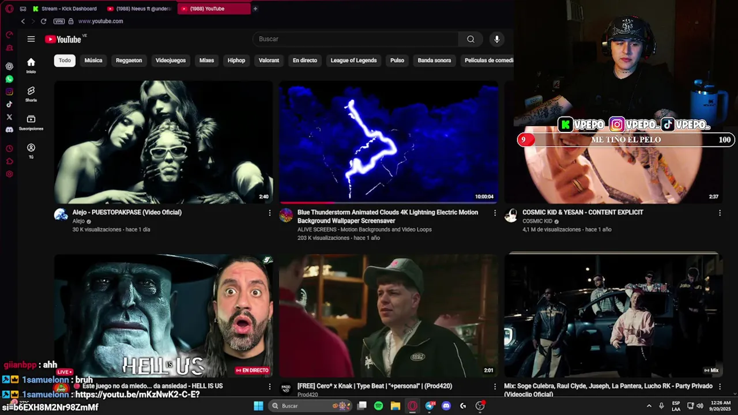Screen dimensions: 738x415
Task: Open options menu for Cero x Knak beat
Action: point(494,386)
